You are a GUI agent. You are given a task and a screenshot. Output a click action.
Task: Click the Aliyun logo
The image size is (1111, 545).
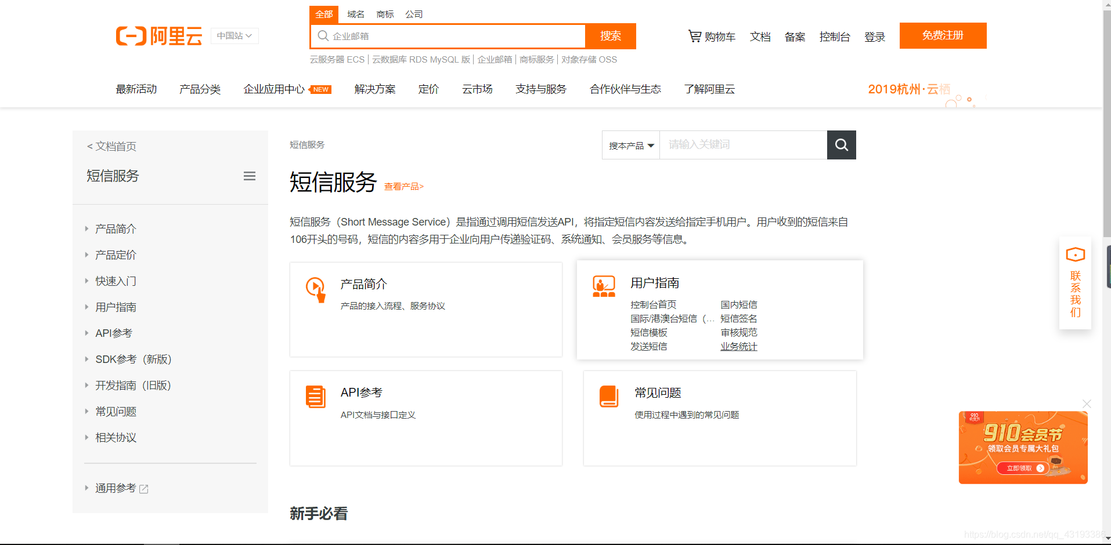159,36
